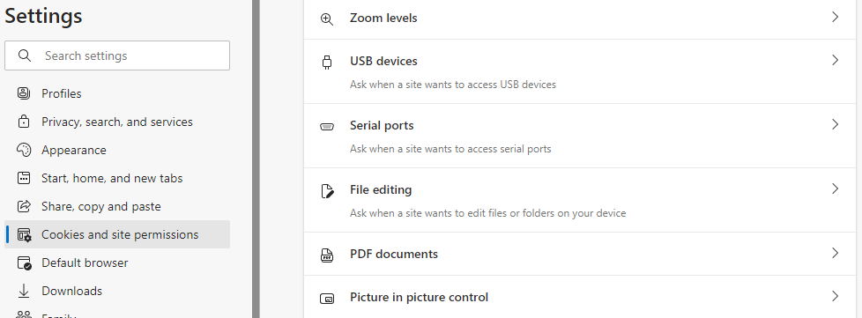Open Start, home, and new tabs
Viewport: 862px width, 318px height.
pyautogui.click(x=117, y=178)
